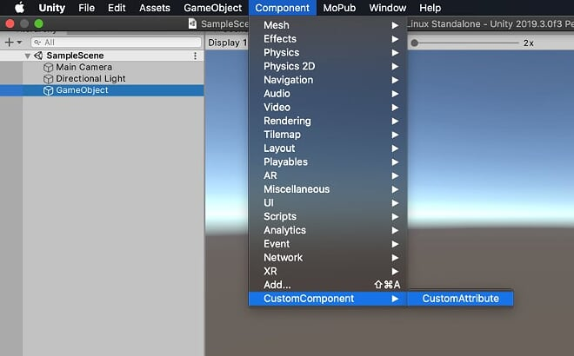Select the CustomComponent menu entry
574x356 pixels.
(x=328, y=299)
